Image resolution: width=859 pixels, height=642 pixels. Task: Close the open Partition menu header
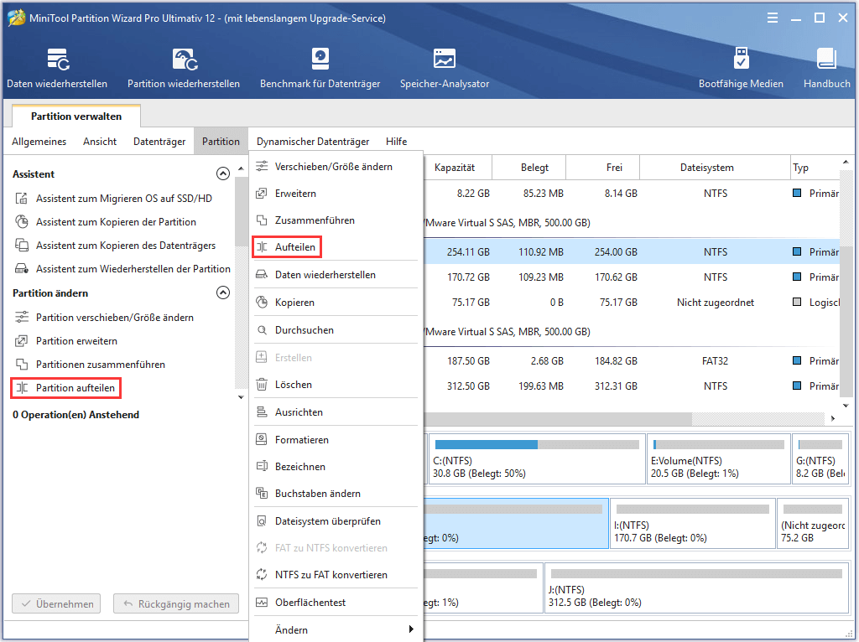click(x=221, y=141)
